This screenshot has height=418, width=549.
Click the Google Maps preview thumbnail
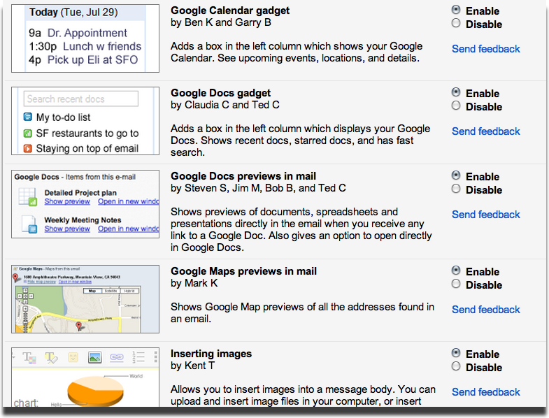click(85, 298)
